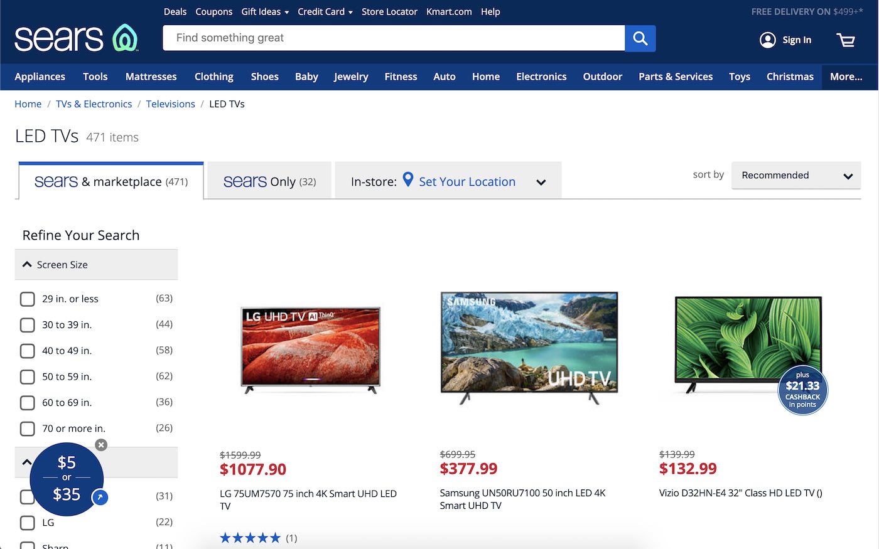Enable the 50 to 59 in. filter
This screenshot has height=549, width=879.
tap(28, 376)
